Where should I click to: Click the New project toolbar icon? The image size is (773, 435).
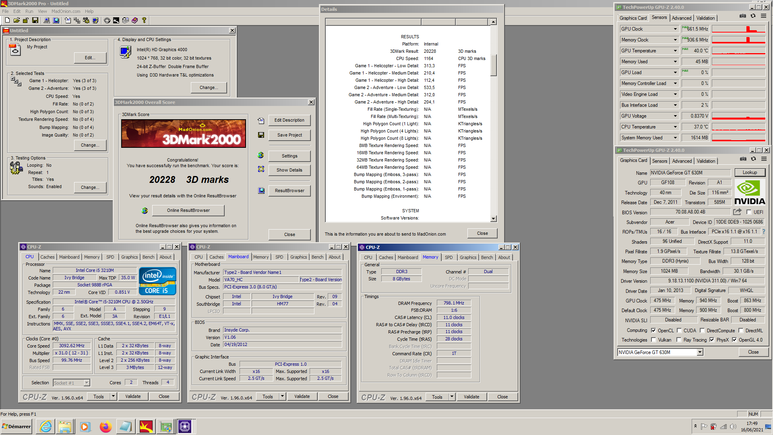pyautogui.click(x=7, y=20)
